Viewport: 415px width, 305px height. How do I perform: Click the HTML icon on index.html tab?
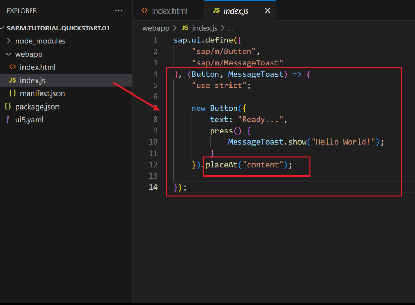coord(144,10)
